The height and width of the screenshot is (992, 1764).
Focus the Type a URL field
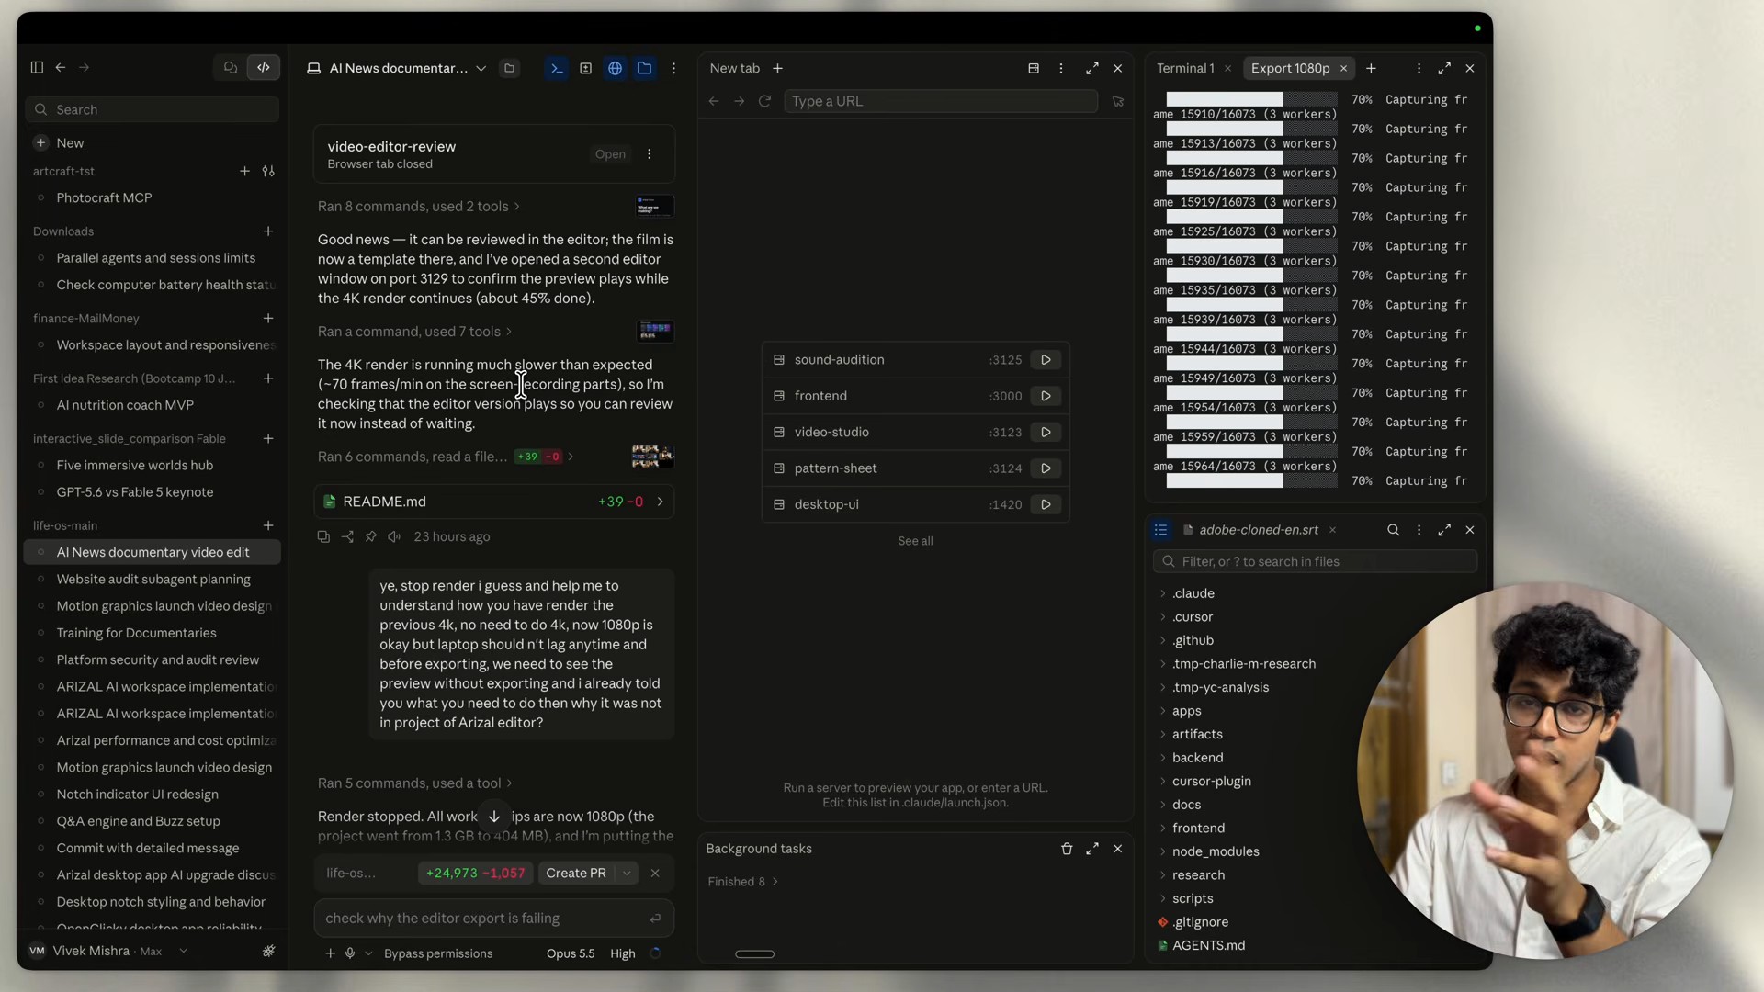click(x=941, y=101)
